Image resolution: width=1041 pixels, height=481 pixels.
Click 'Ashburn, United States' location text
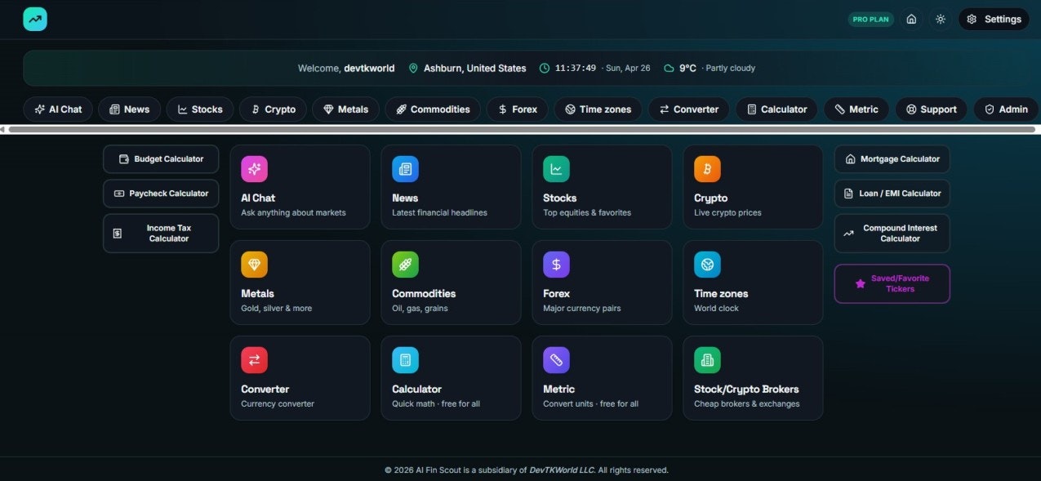click(475, 69)
